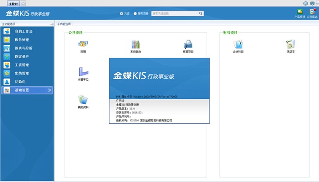Select the 子功能选项 tab
Viewport: 319px width, 182px height.
click(64, 24)
